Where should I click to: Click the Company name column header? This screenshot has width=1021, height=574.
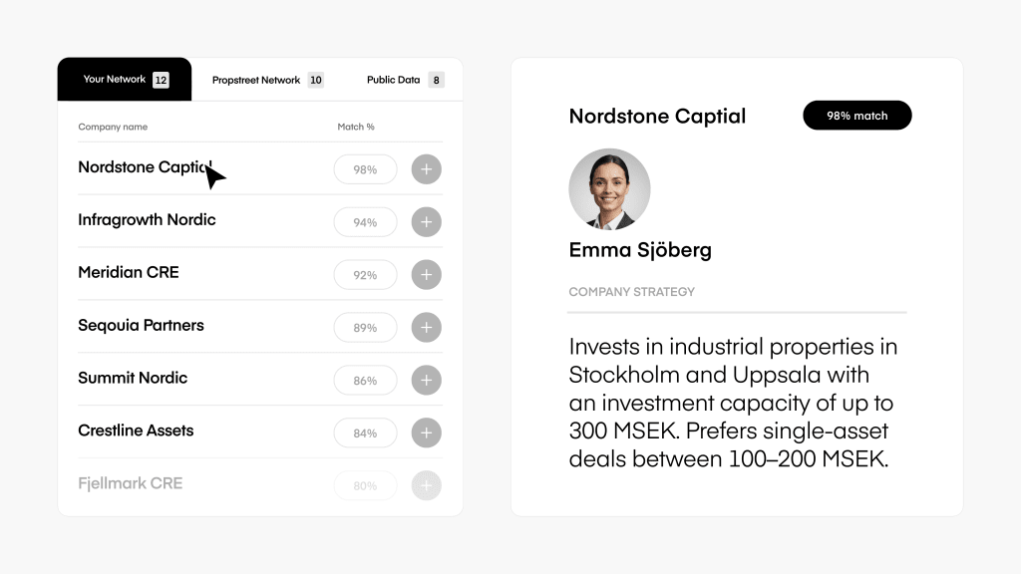click(113, 128)
